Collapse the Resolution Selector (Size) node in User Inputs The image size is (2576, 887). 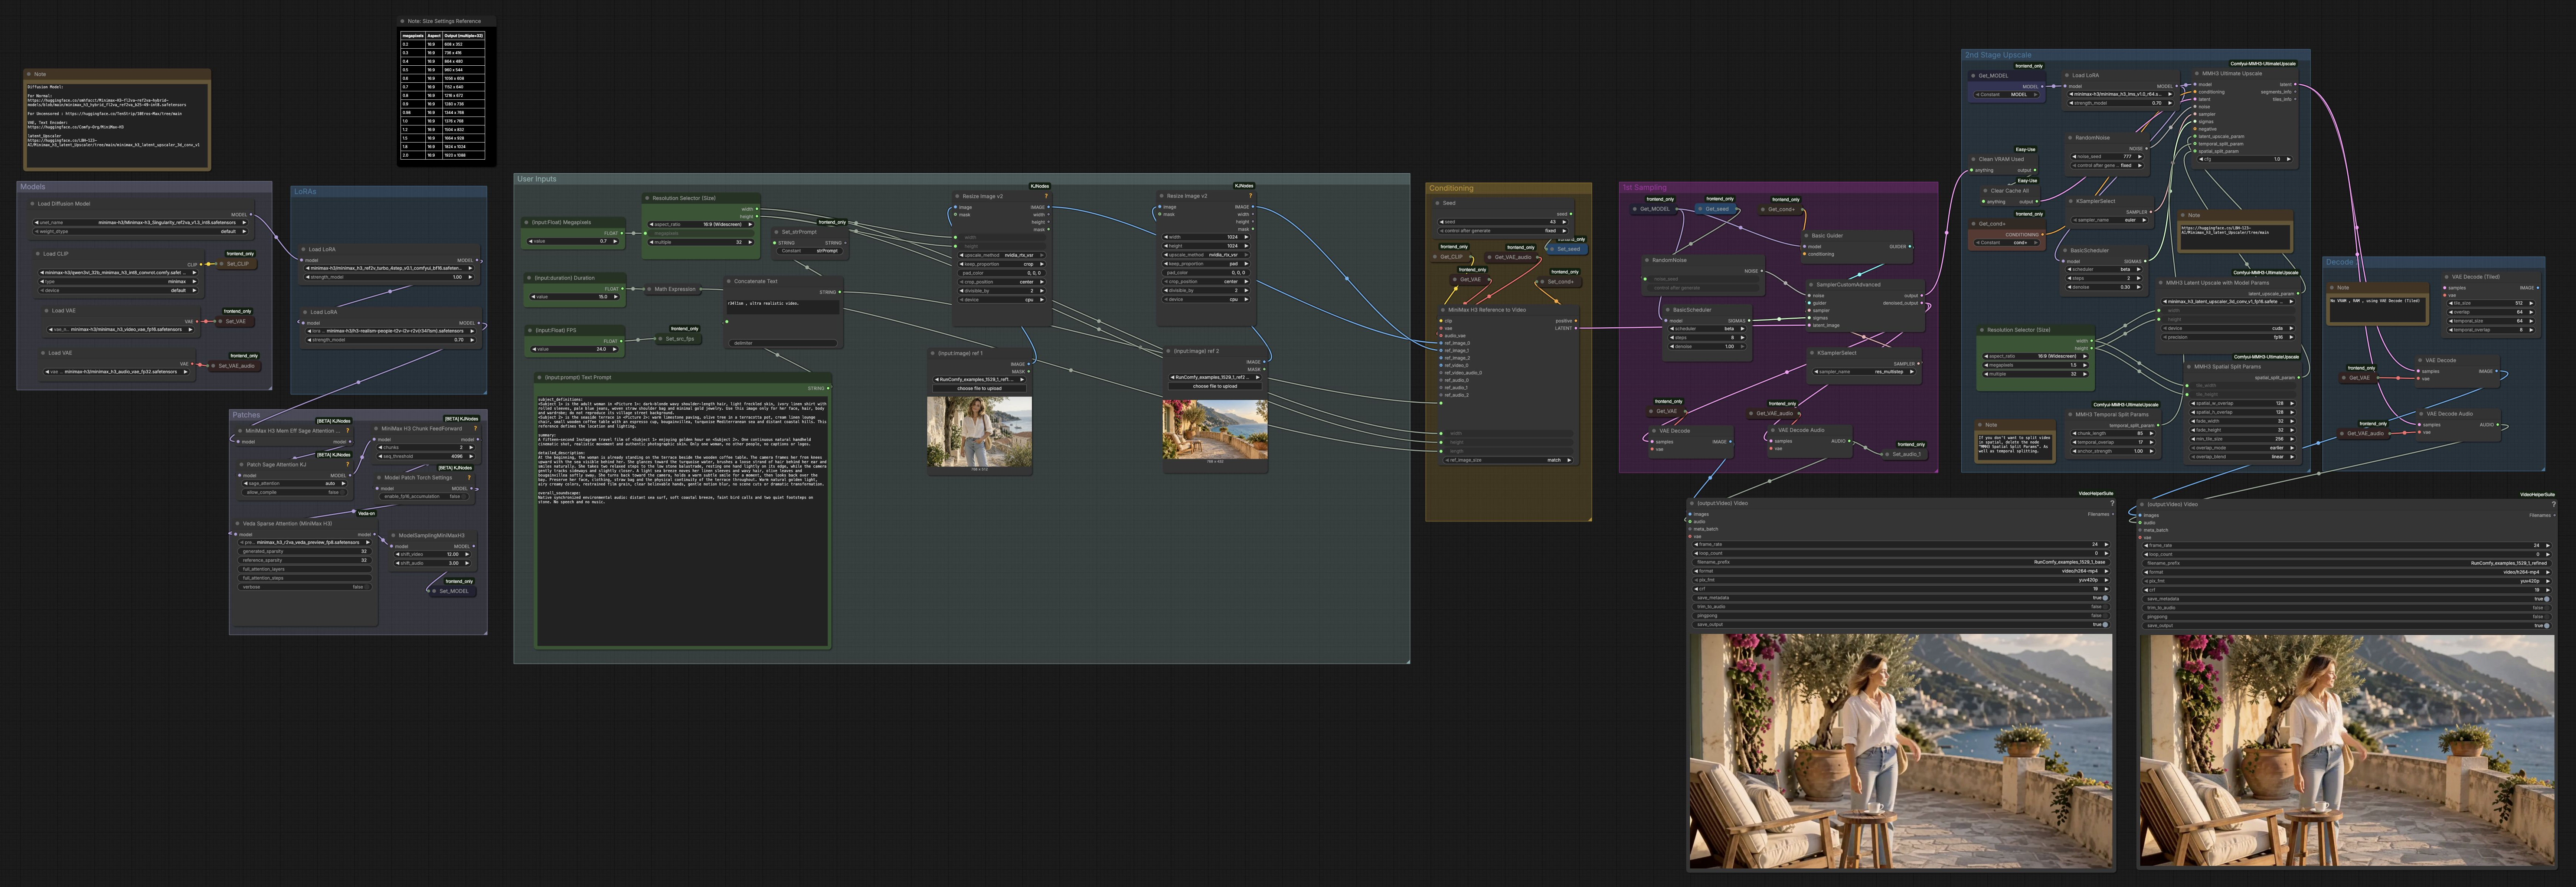[647, 198]
